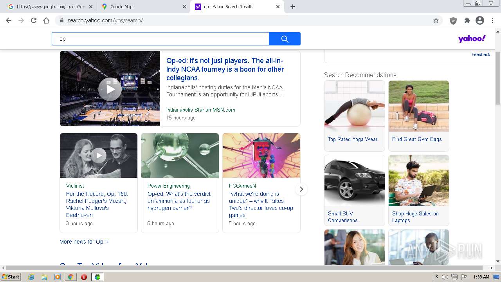Image resolution: width=501 pixels, height=282 pixels.
Task: Play the Violinist video thumbnail
Action: [x=99, y=155]
